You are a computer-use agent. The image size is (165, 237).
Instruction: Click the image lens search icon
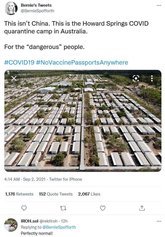click(136, 78)
